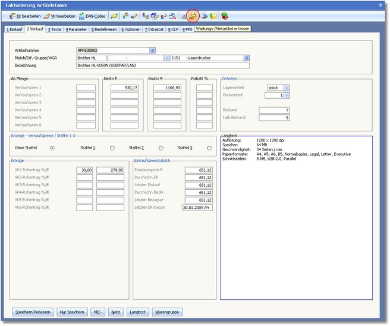Click the pencil edit icon in toolbar
Screen dimensions: 390x326
(x=134, y=16)
